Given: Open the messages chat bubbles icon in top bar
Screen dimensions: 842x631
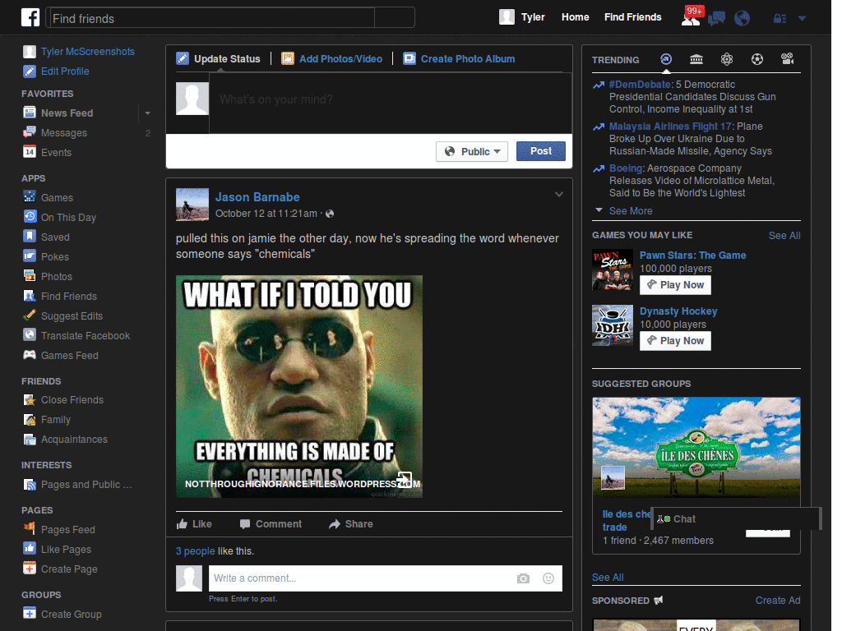Looking at the screenshot, I should [x=716, y=19].
